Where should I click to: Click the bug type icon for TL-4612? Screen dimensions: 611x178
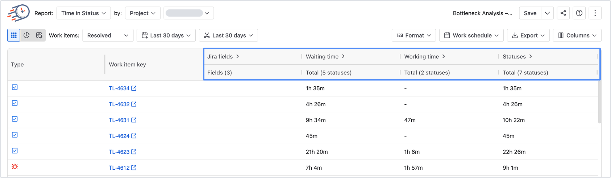click(15, 166)
